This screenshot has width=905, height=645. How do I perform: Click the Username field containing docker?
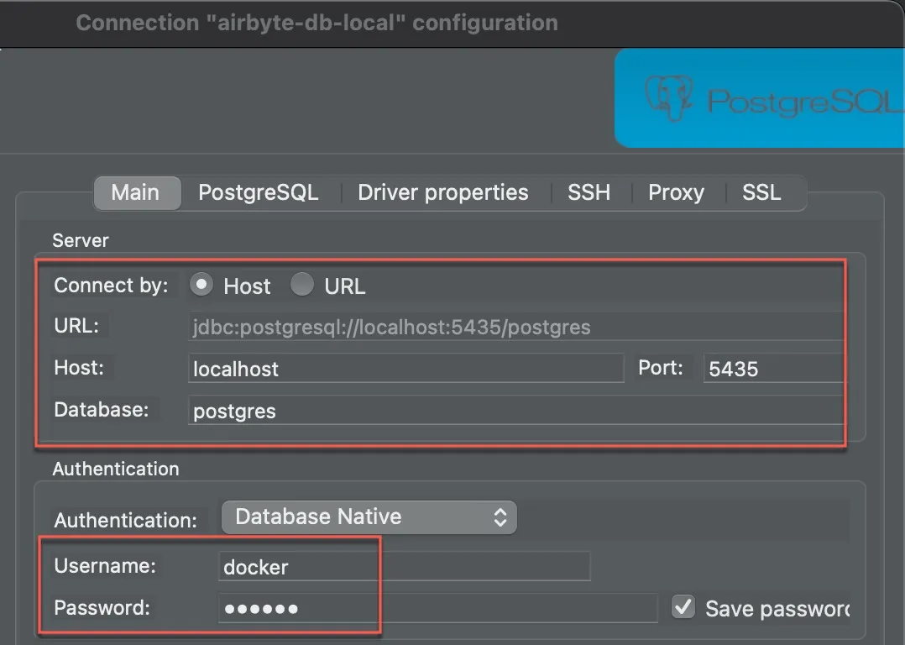pos(404,566)
